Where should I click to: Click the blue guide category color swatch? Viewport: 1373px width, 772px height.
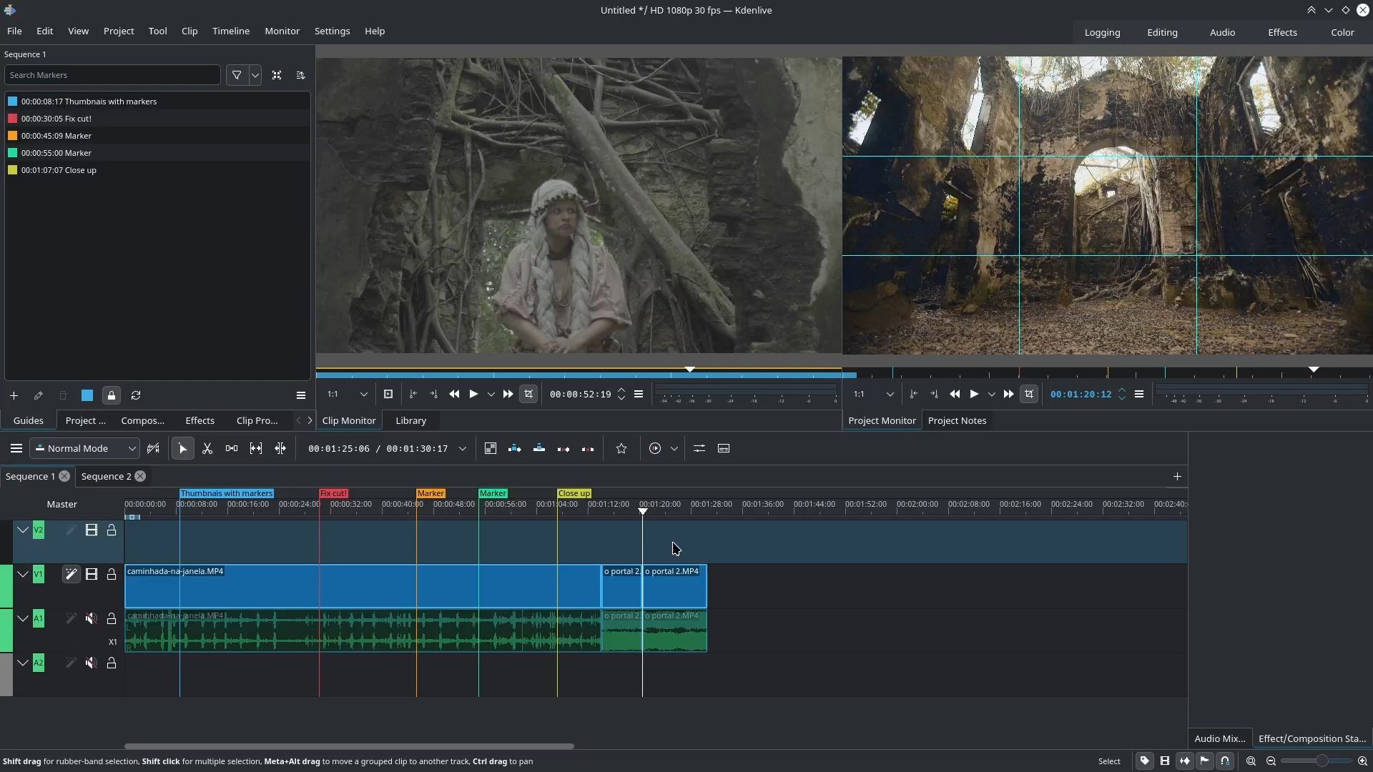87,395
